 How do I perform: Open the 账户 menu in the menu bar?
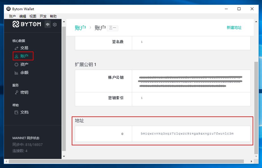coord(12,16)
